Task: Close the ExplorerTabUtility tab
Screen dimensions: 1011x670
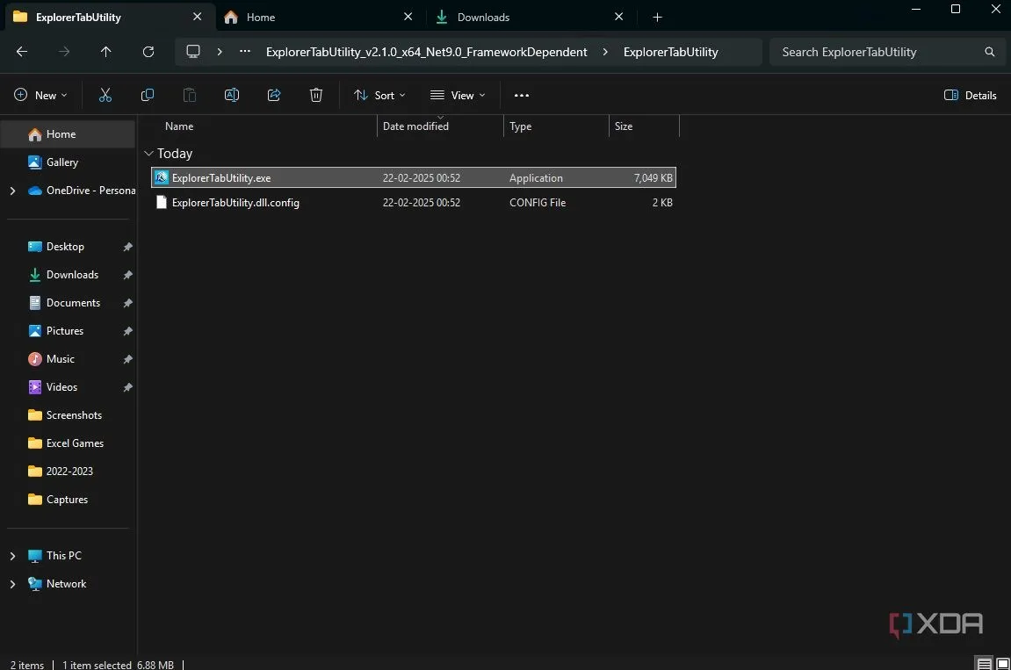Action: pyautogui.click(x=198, y=17)
